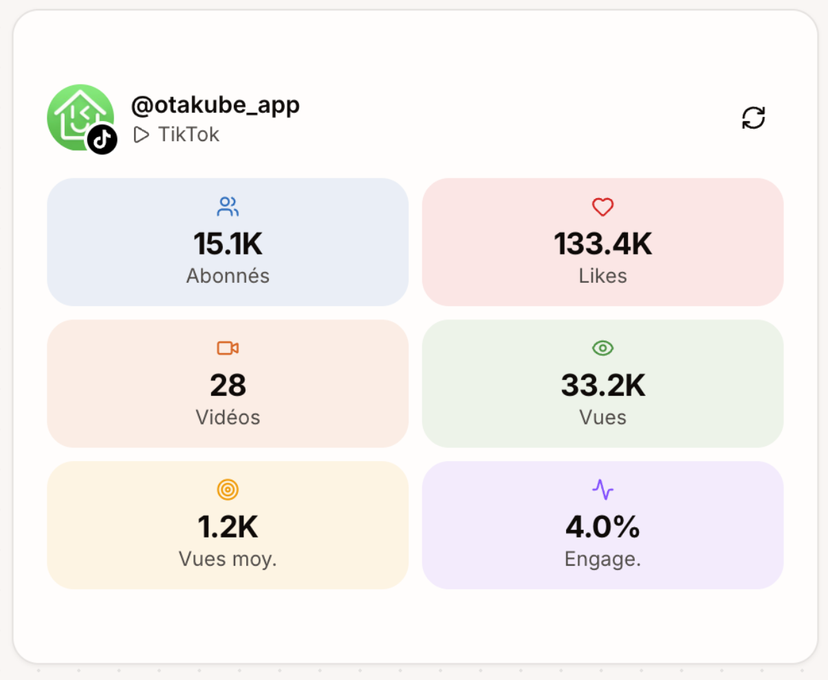The height and width of the screenshot is (680, 828).
Task: Click the 15.1K follower count
Action: click(228, 242)
